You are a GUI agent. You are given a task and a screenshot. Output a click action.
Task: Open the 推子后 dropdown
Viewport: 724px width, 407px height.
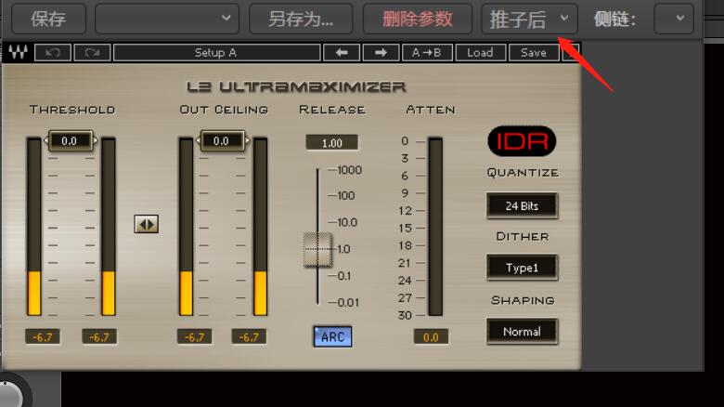[x=529, y=19]
